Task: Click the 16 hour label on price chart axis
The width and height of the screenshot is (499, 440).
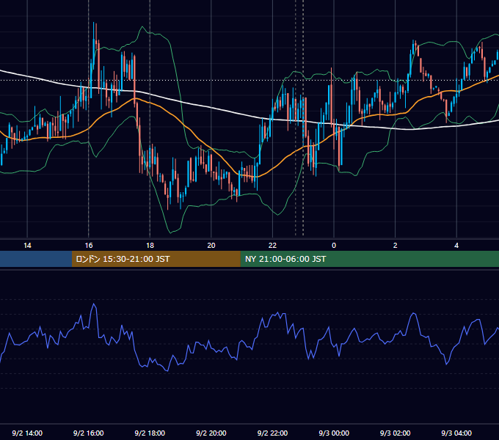Action: click(x=89, y=246)
